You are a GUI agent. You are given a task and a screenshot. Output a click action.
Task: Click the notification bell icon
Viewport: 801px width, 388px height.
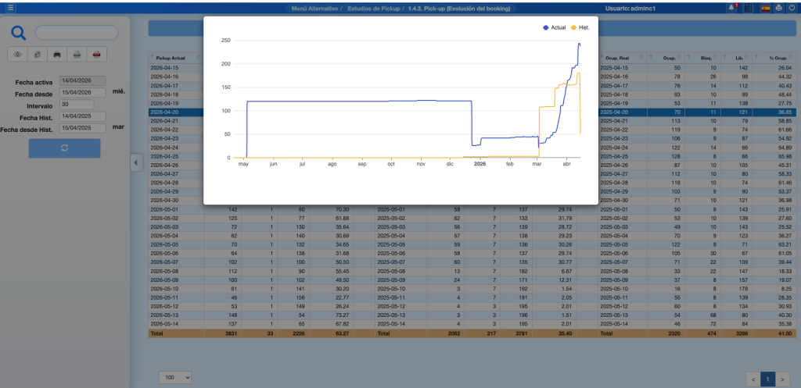tap(732, 7)
